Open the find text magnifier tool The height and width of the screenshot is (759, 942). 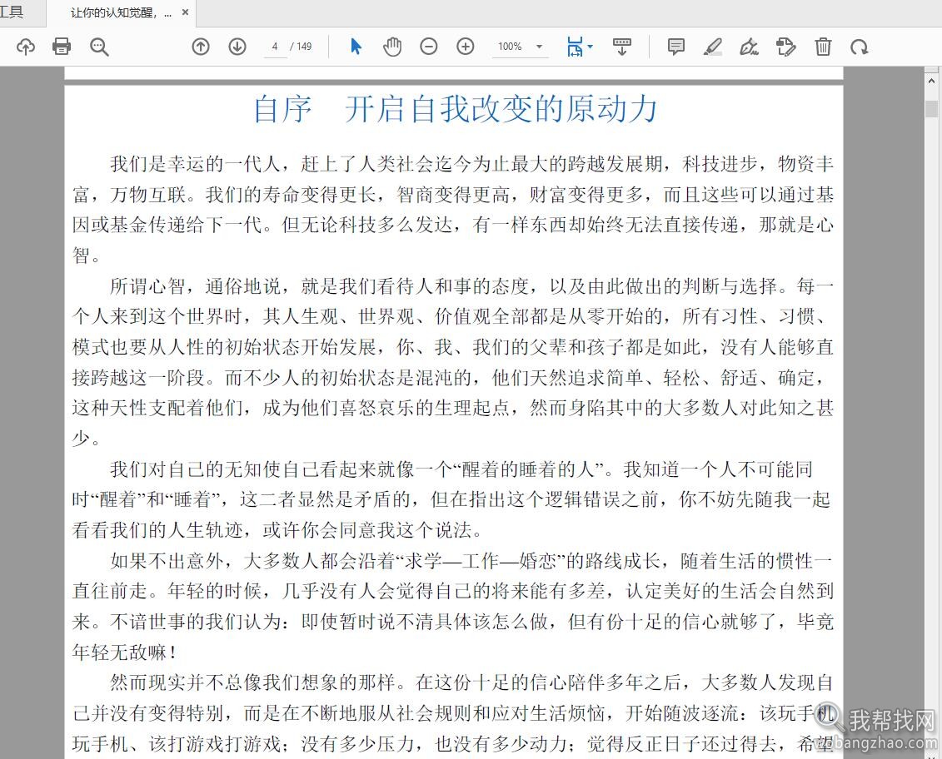click(98, 47)
